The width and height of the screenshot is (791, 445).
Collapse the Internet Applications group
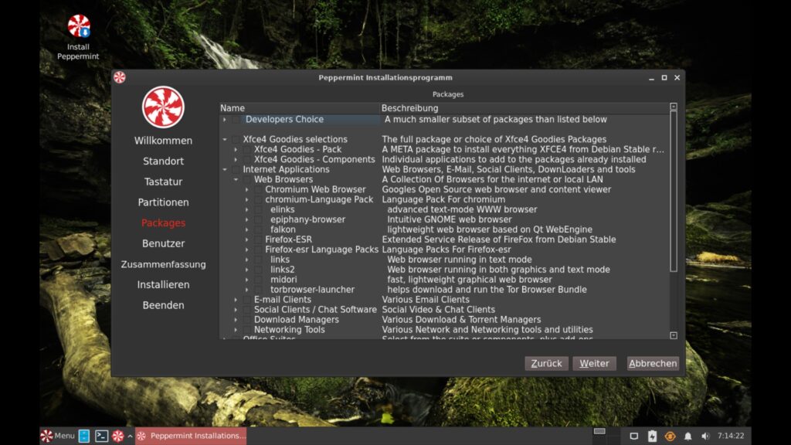click(x=225, y=169)
